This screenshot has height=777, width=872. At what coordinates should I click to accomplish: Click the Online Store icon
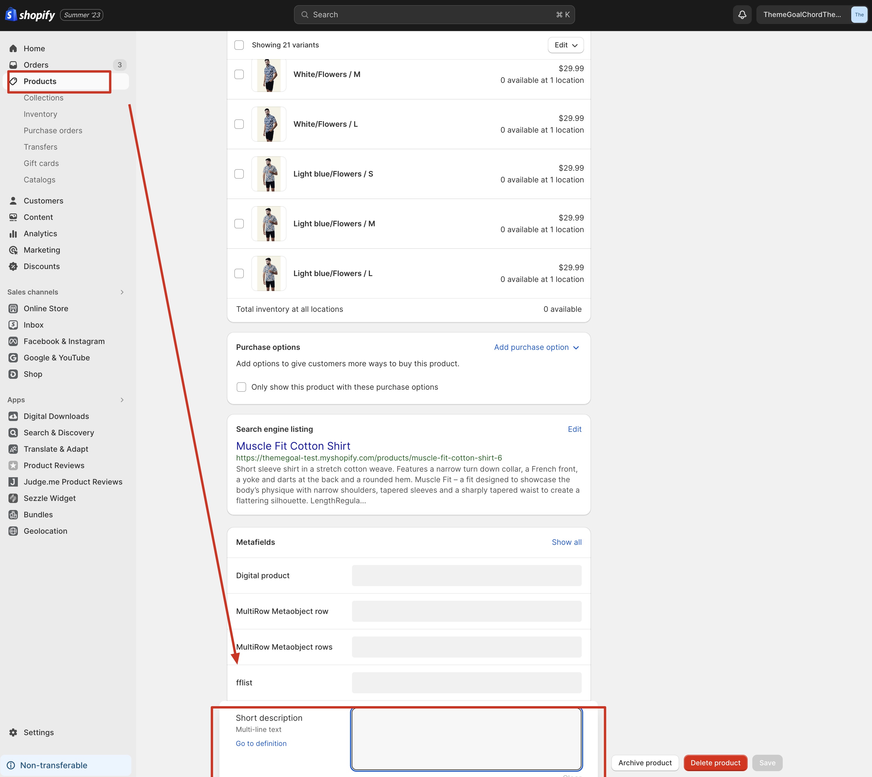13,308
